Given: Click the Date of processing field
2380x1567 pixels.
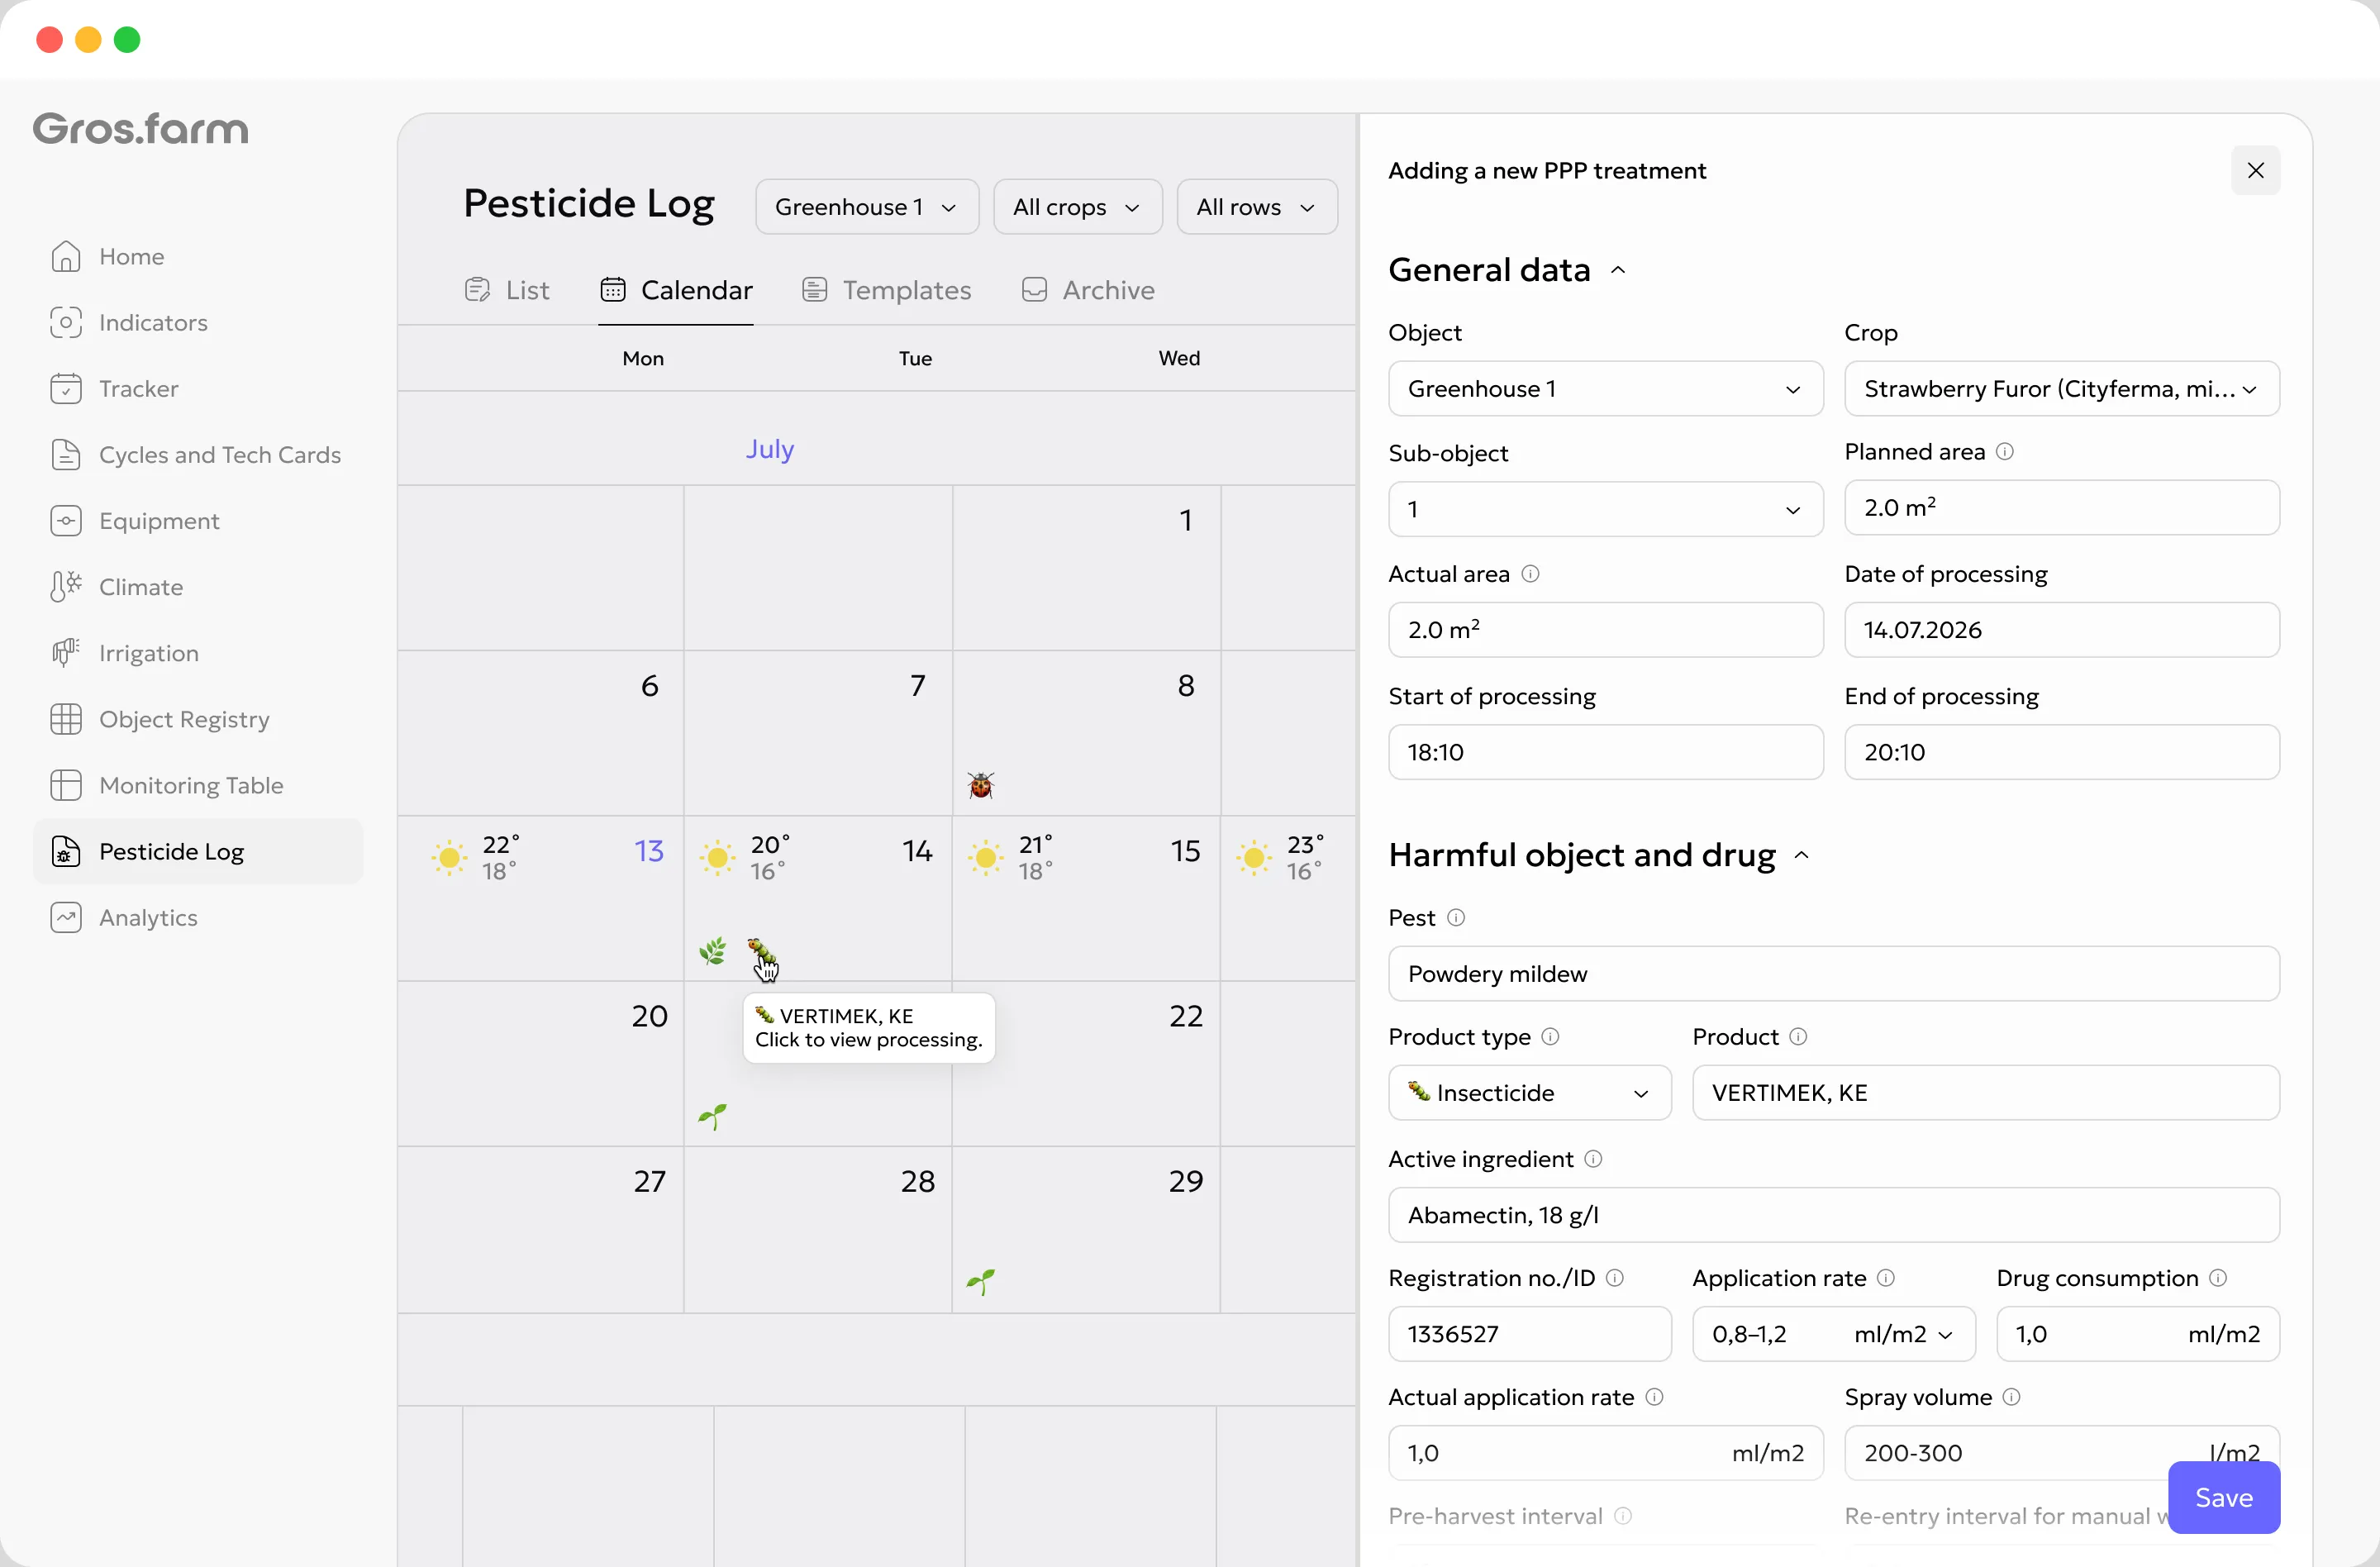Looking at the screenshot, I should point(2062,630).
